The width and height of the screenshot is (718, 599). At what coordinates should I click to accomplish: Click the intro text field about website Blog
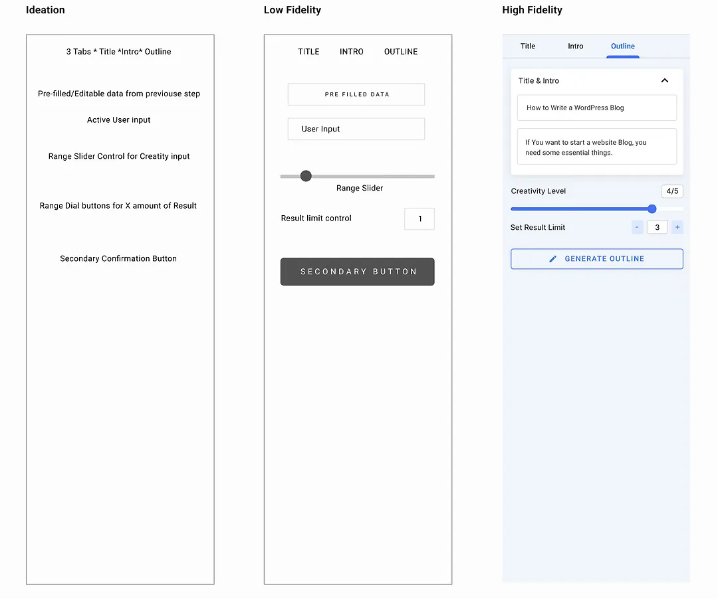(x=596, y=147)
